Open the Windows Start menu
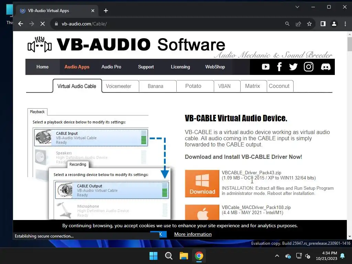This screenshot has width=352, height=264. (154, 256)
